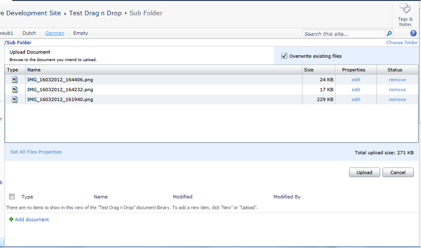
Task: Switch to the Dutch tab
Action: [x=29, y=33]
